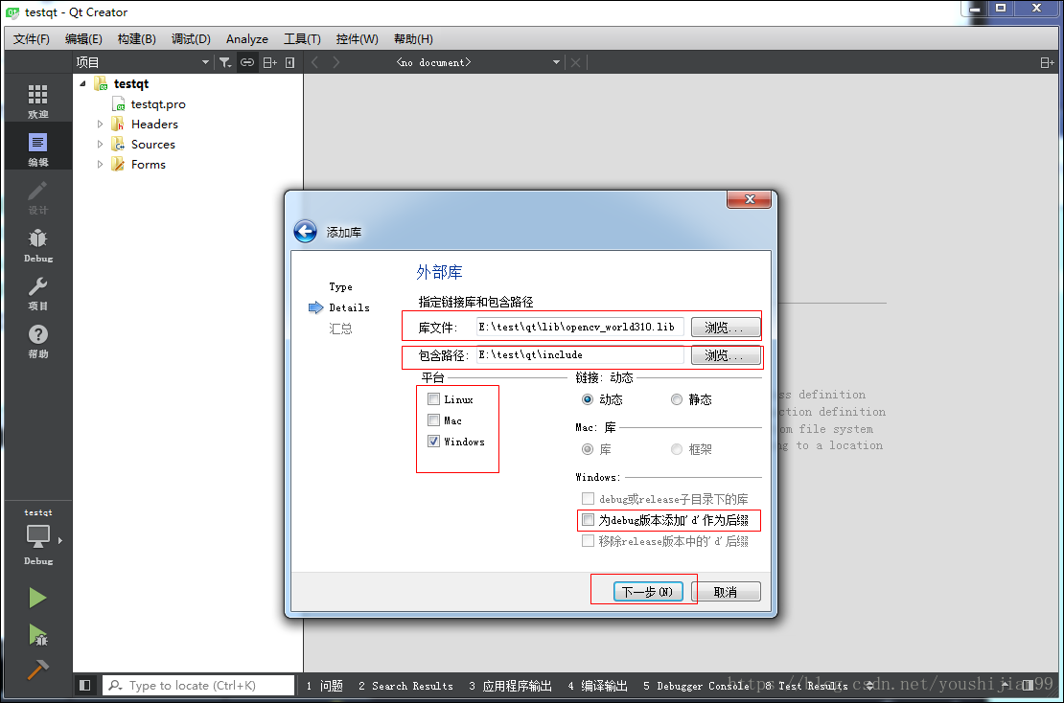Click the blue back arrow in dialog
Image resolution: width=1064 pixels, height=703 pixels.
pos(306,231)
